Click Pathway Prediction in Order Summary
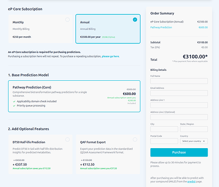219x187 pixels. coord(161,27)
